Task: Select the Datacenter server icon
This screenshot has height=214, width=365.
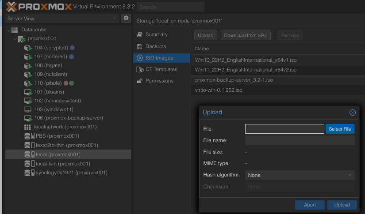Action: point(15,30)
